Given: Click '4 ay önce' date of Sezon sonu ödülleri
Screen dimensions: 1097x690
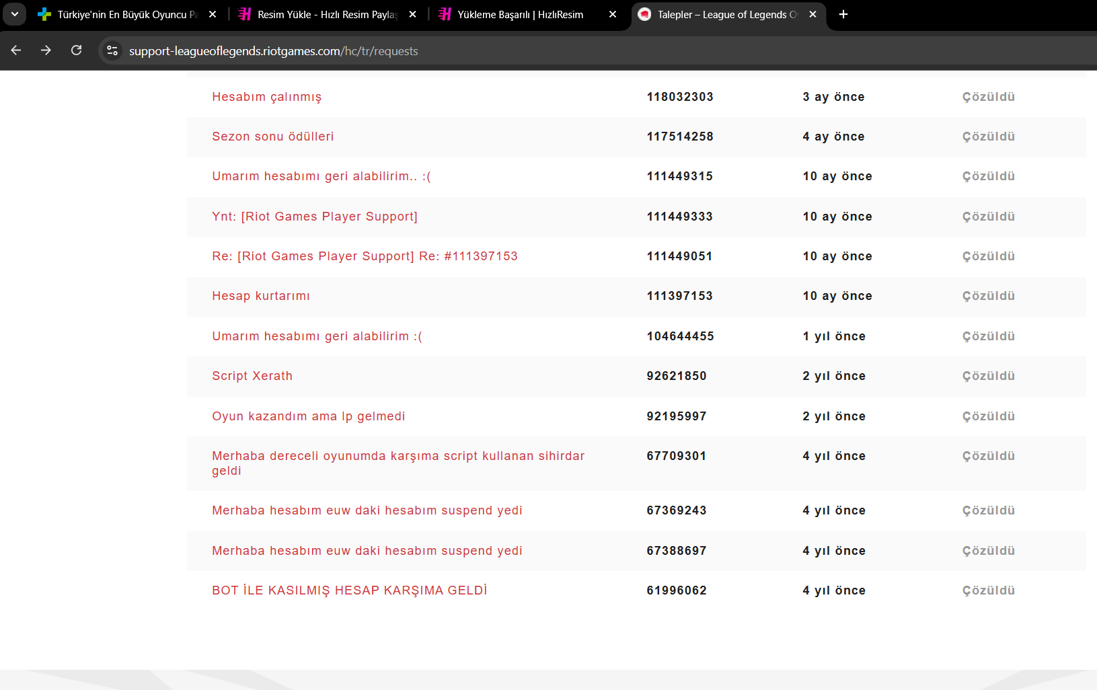Looking at the screenshot, I should click(834, 137).
